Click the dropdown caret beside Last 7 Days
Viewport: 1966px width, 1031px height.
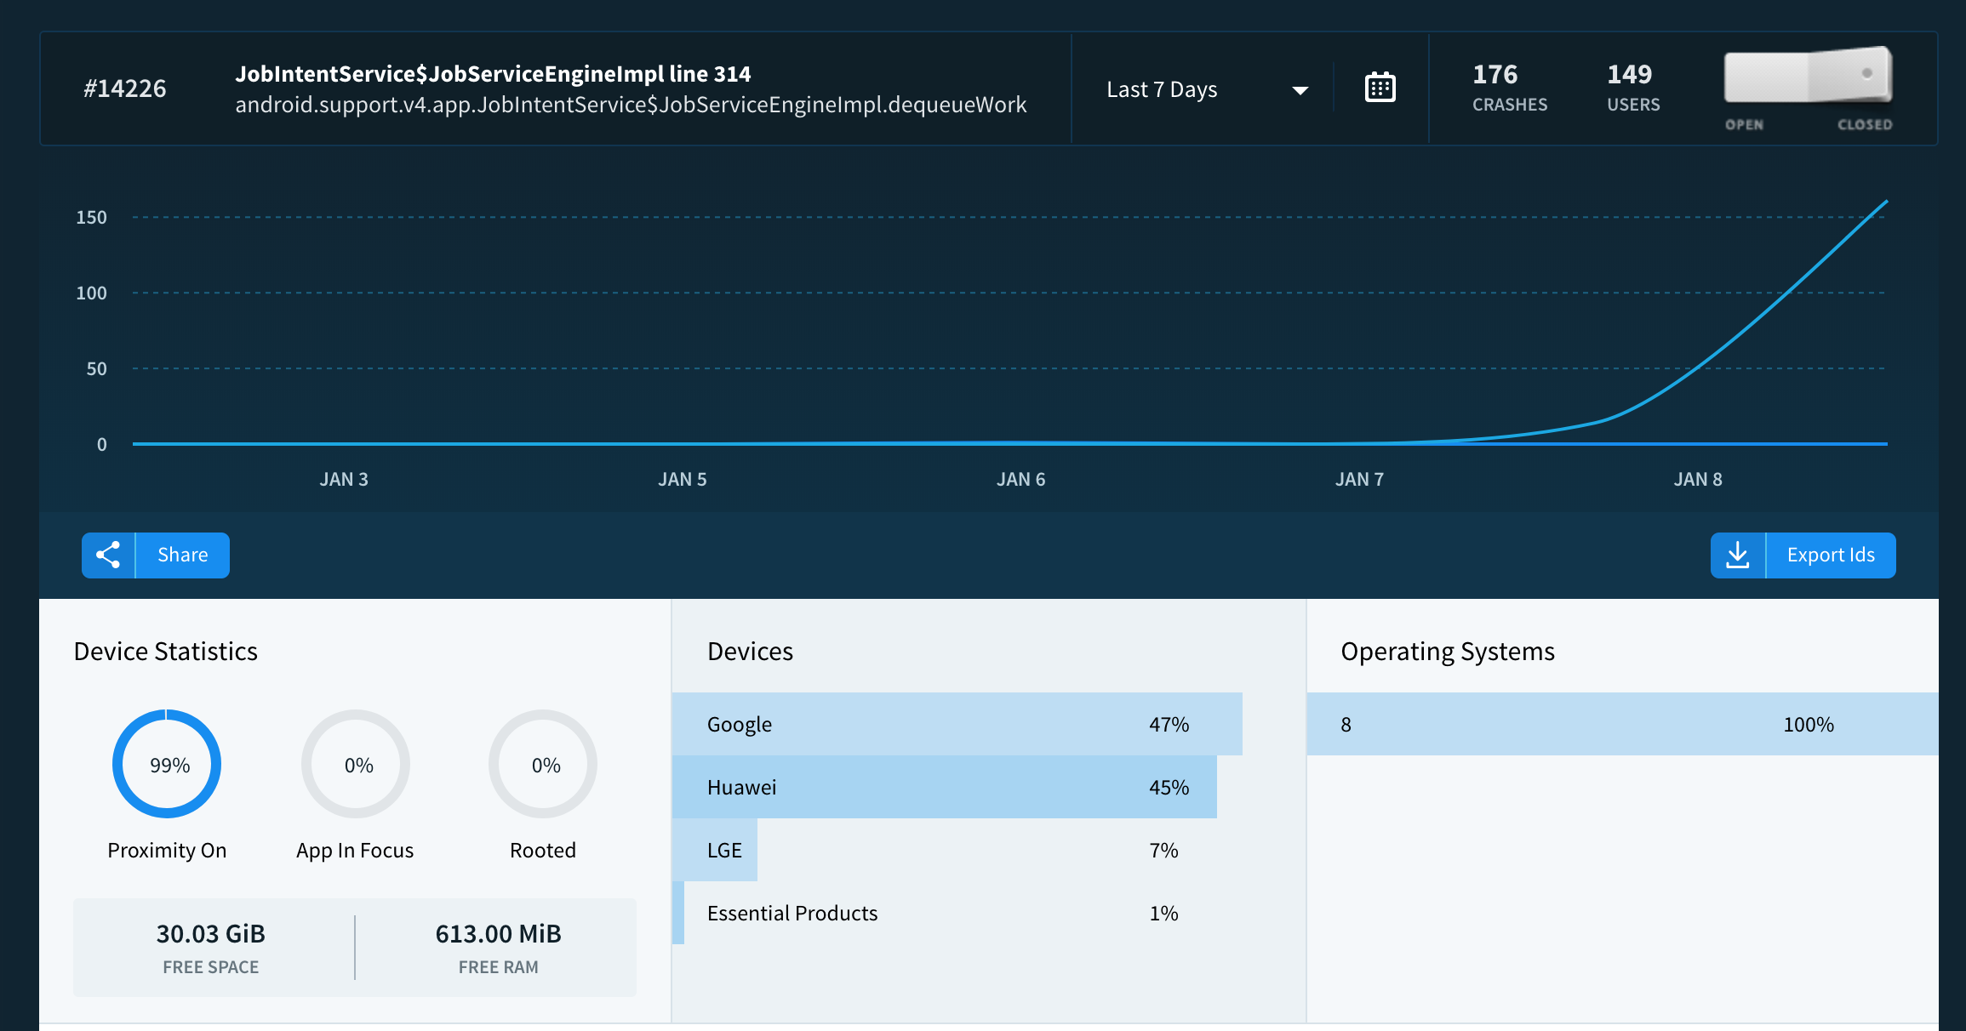1300,90
